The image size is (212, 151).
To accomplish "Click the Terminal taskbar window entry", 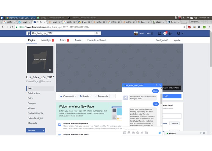I will [83, 18].
